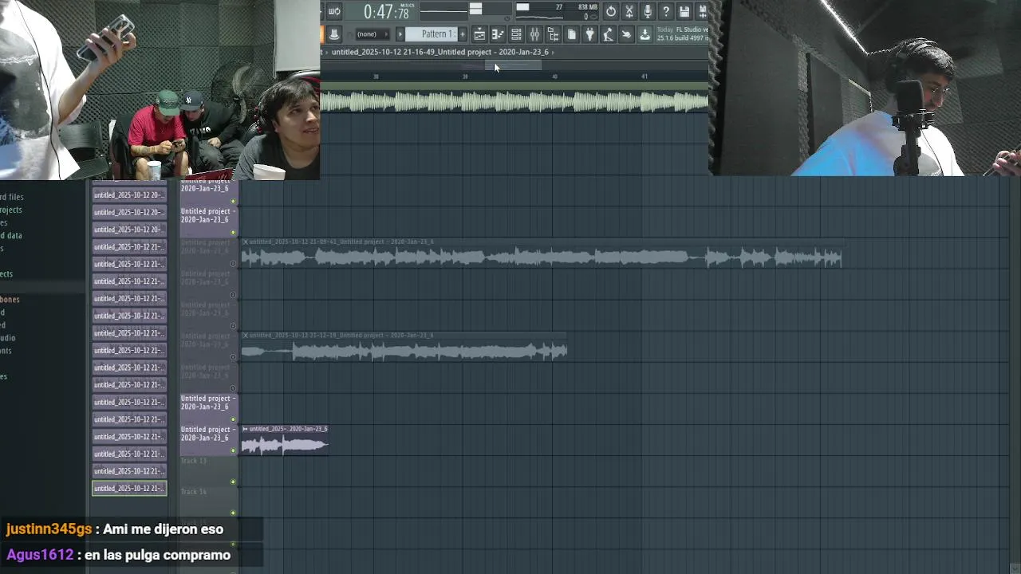The height and width of the screenshot is (574, 1021).
Task: Open the 'rojects' browser folder
Action: coord(10,210)
